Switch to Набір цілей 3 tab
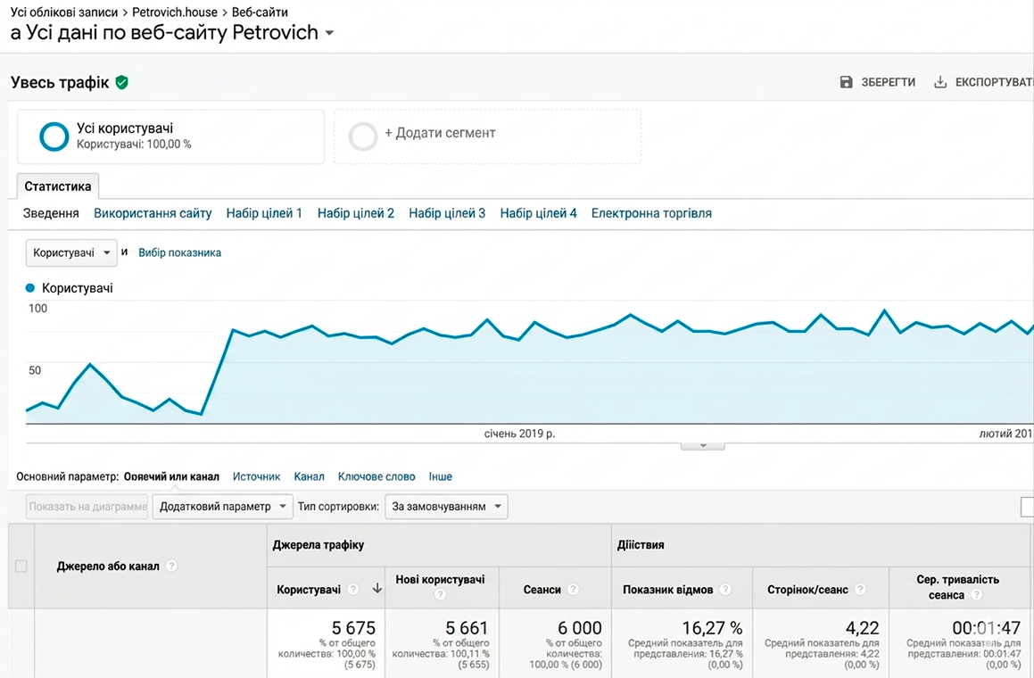The image size is (1034, 678). [x=447, y=213]
